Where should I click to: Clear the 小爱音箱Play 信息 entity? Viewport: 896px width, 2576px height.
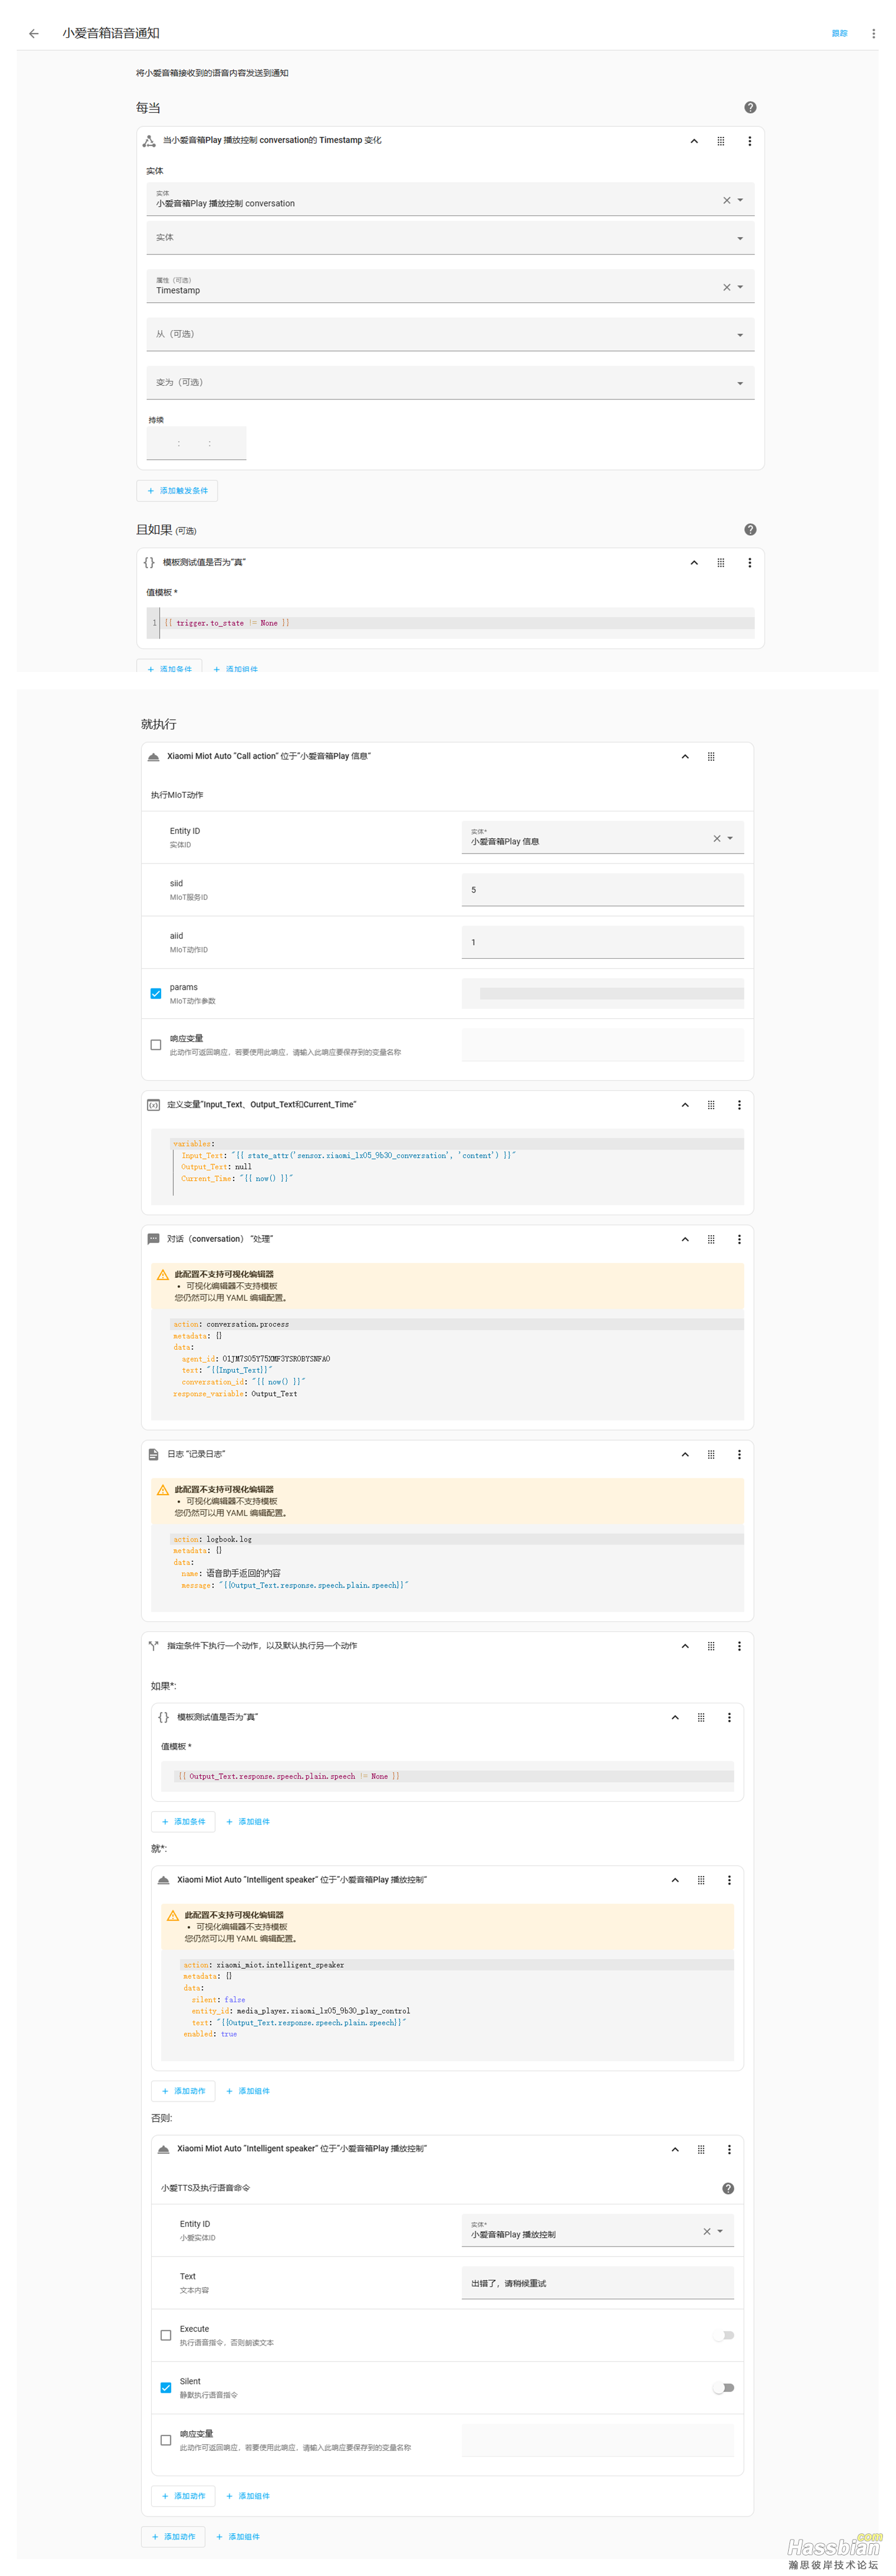[x=716, y=838]
